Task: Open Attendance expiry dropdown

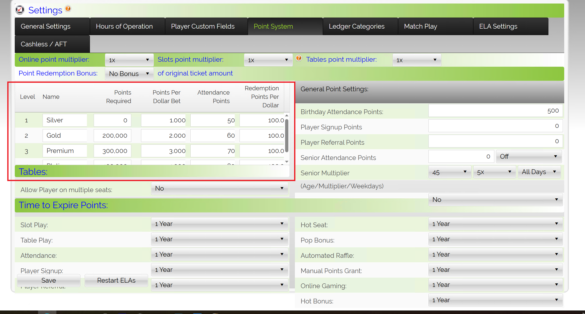Action: (x=220, y=254)
